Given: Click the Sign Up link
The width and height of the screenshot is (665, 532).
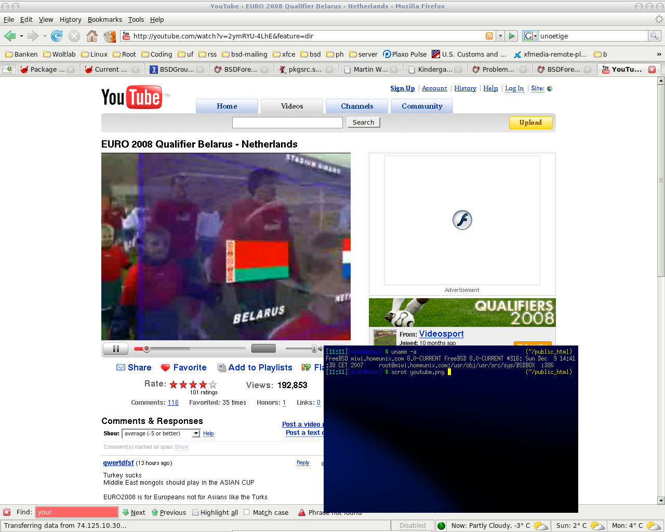Looking at the screenshot, I should click(403, 88).
